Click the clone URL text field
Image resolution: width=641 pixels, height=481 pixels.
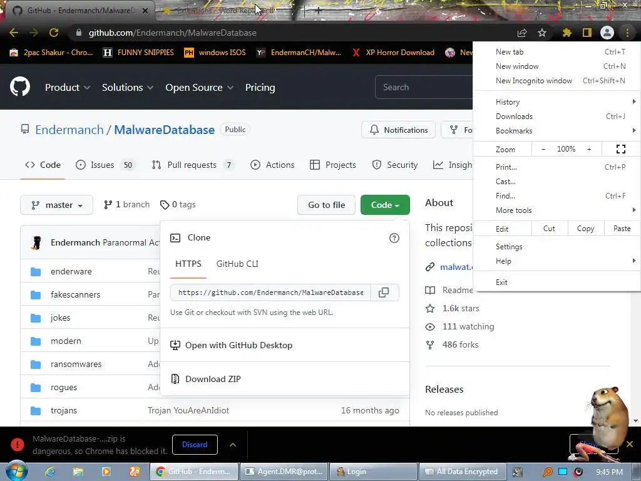[x=270, y=292]
